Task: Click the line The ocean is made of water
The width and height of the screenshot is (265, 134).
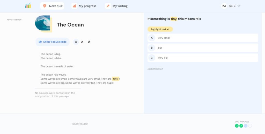Action: 57,66
